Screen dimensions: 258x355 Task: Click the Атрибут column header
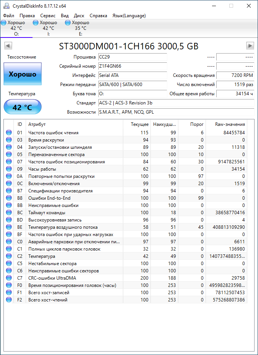tap(74, 124)
